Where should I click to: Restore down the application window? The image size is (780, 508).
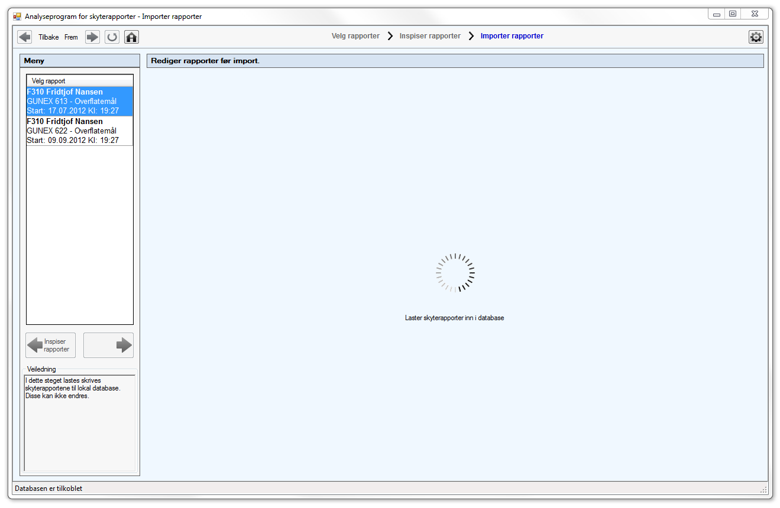tap(733, 14)
